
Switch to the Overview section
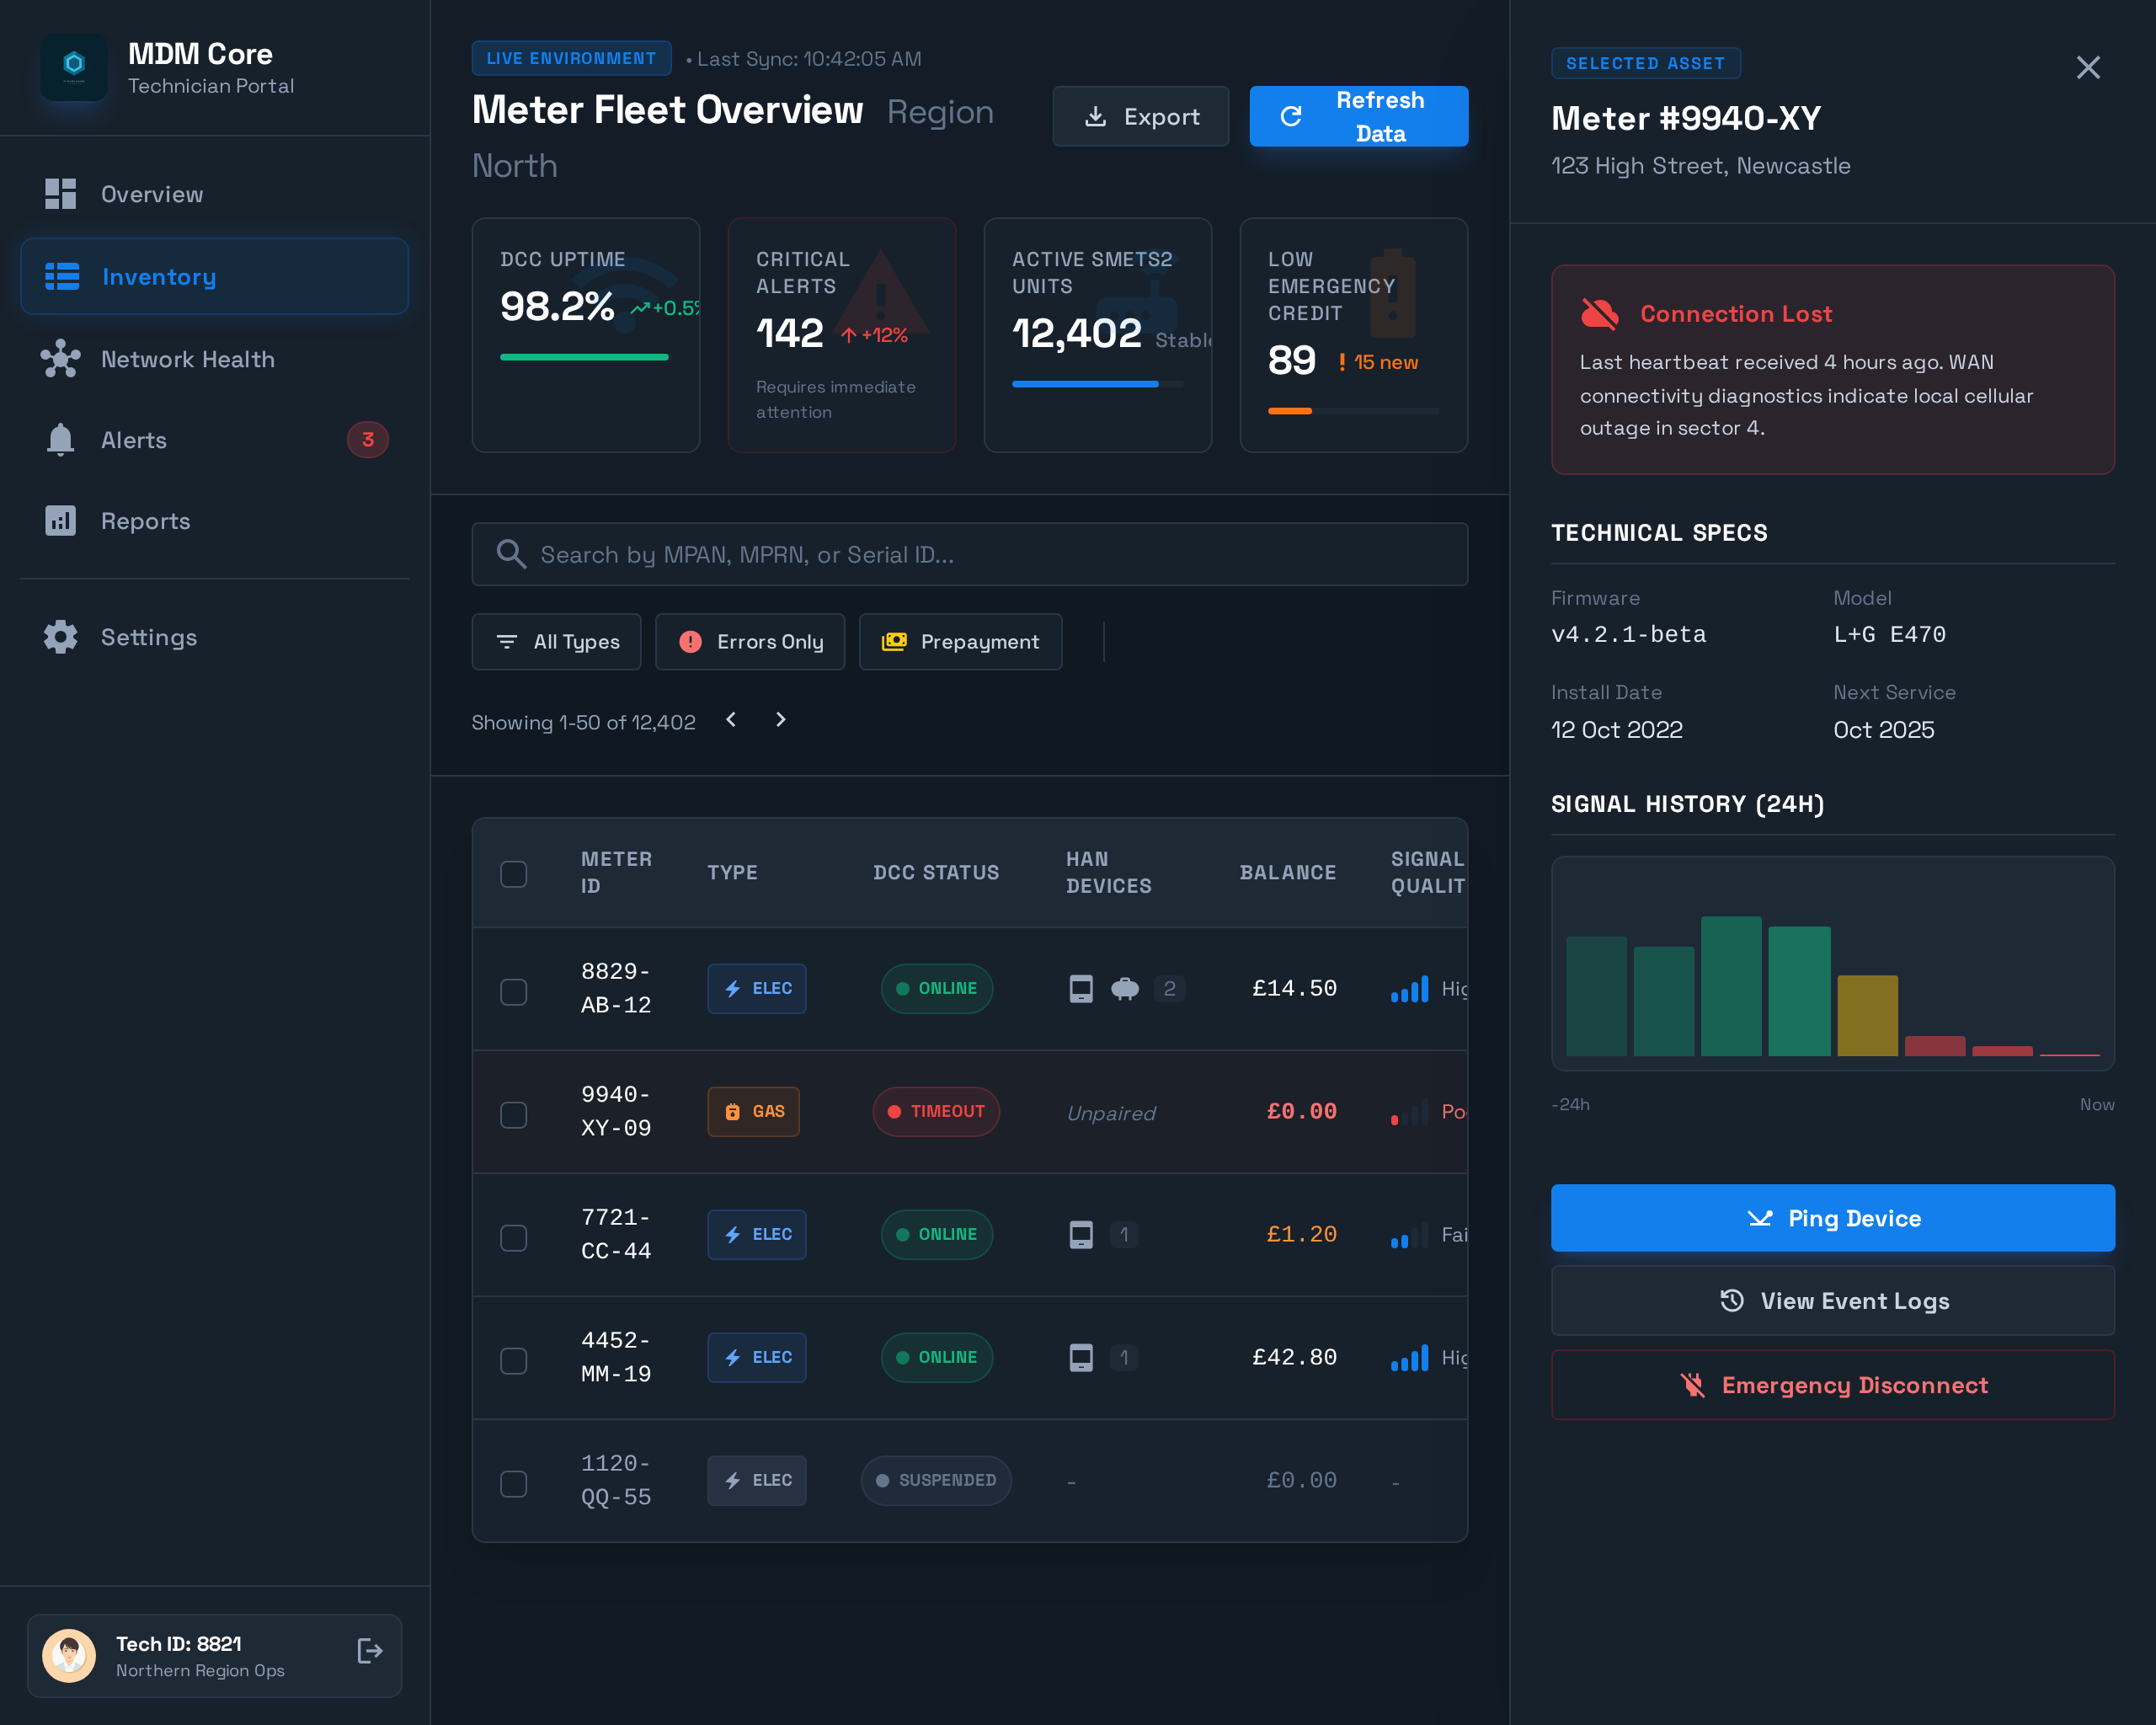152,194
